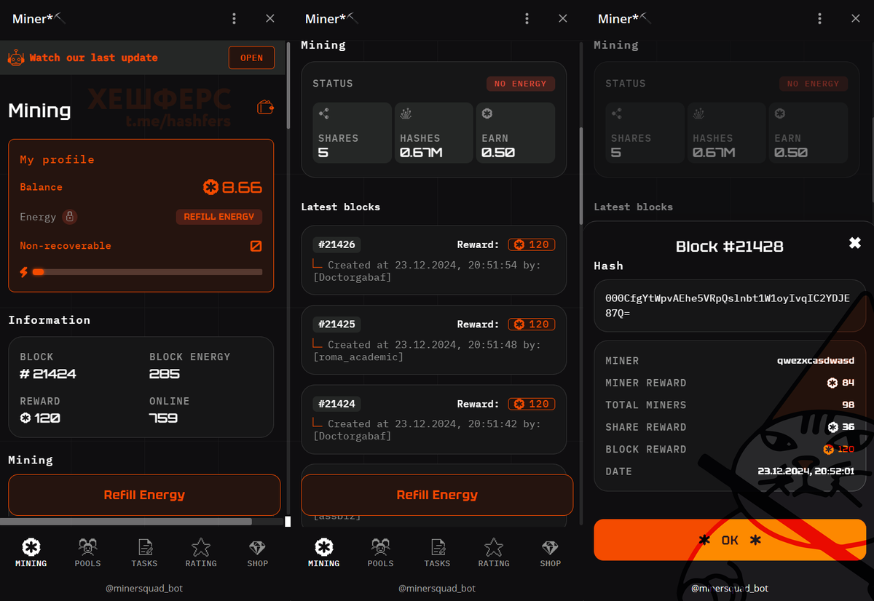
Task: Click the NO ENERGY badge in the block list window
Action: pyautogui.click(x=521, y=84)
